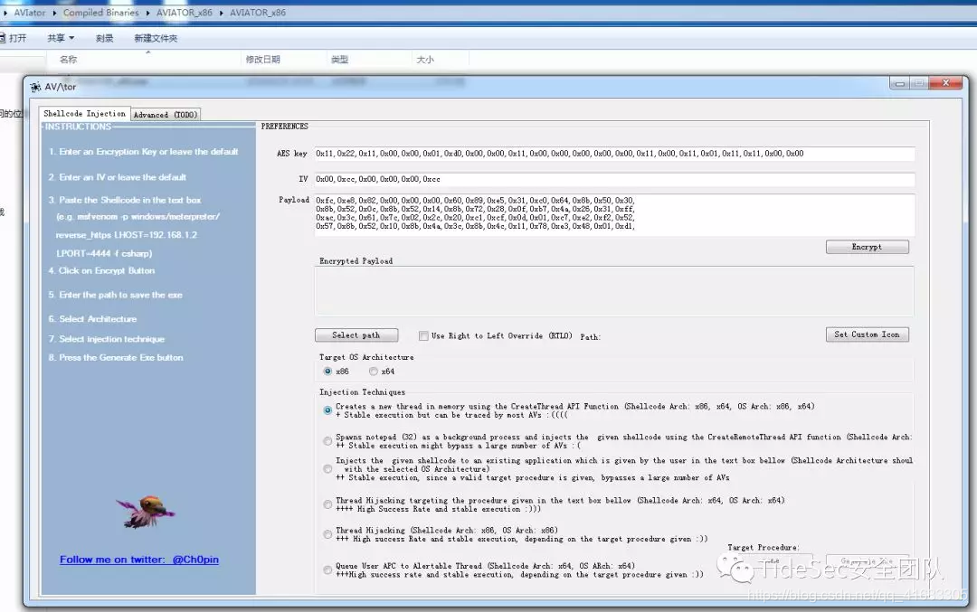
Task: Click the Set Custom Icon button
Action: point(867,335)
